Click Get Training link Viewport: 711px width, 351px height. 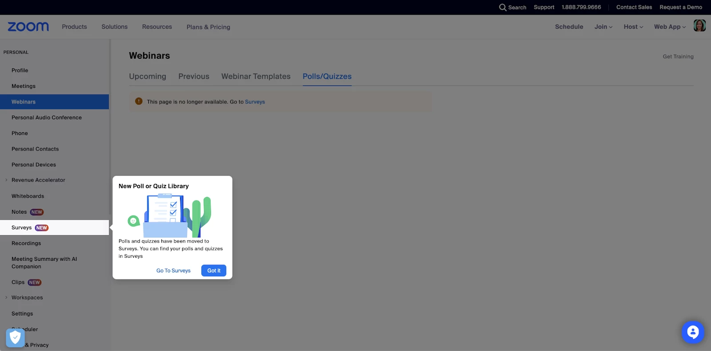point(678,56)
